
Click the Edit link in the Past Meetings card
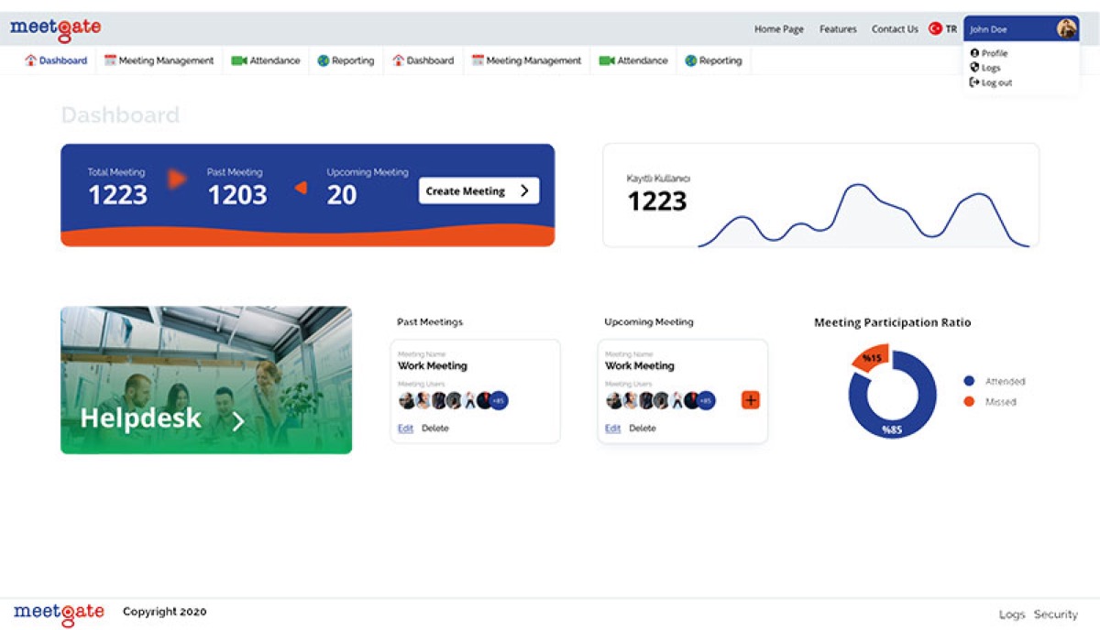click(405, 429)
